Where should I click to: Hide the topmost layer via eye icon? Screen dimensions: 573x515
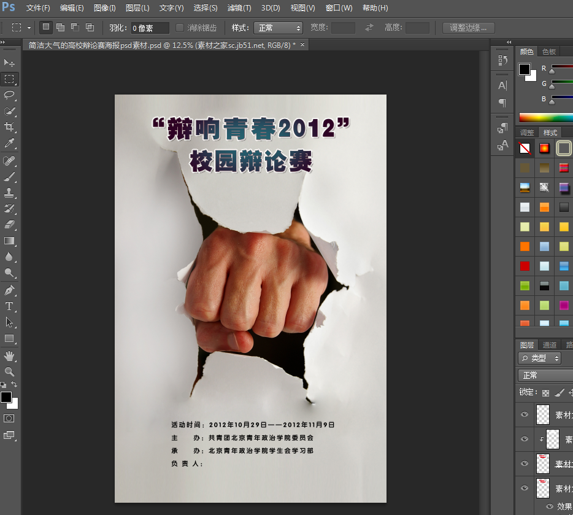click(524, 415)
